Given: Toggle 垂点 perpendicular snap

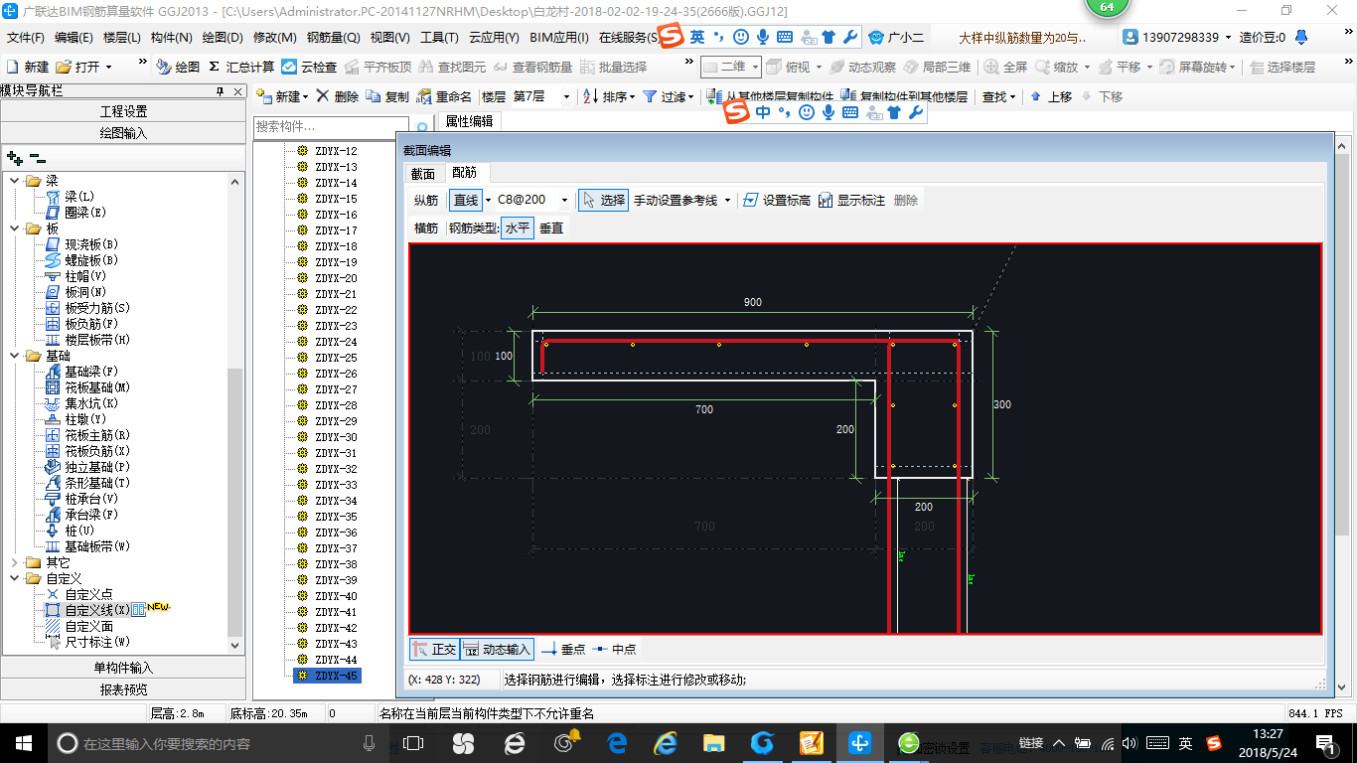Looking at the screenshot, I should pos(563,649).
